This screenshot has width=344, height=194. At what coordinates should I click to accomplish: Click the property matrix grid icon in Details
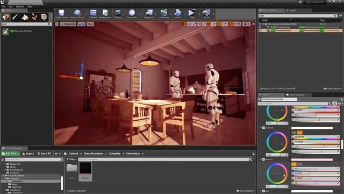click(x=334, y=103)
